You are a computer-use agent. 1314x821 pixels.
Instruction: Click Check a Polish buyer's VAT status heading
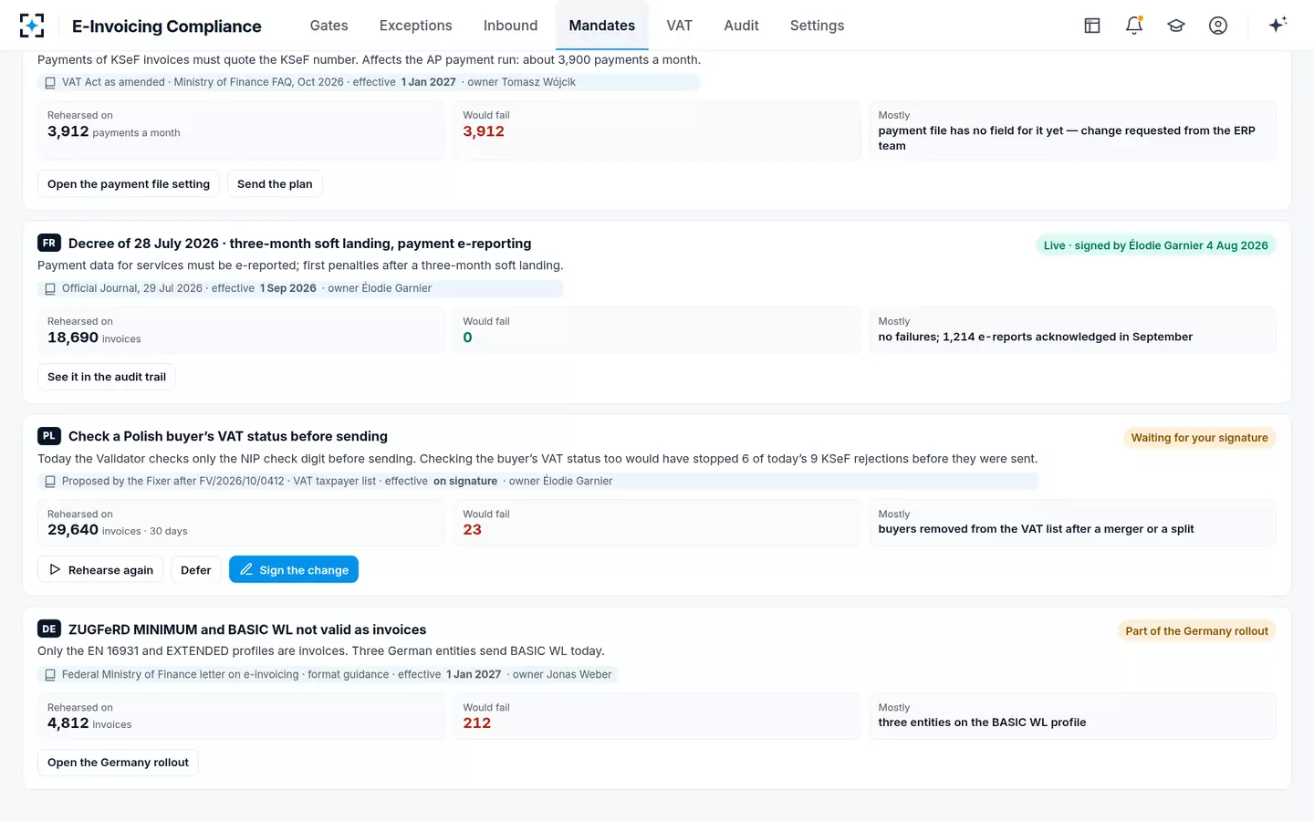tap(228, 436)
